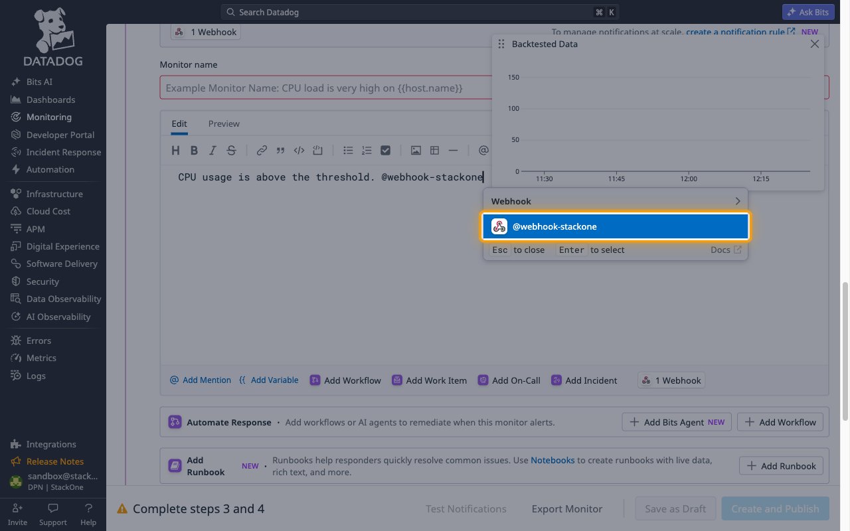Click Add Variable below the editor
The height and width of the screenshot is (531, 850).
click(268, 380)
